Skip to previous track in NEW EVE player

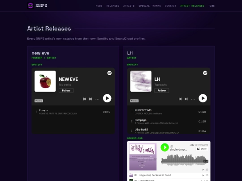[x=84, y=99]
